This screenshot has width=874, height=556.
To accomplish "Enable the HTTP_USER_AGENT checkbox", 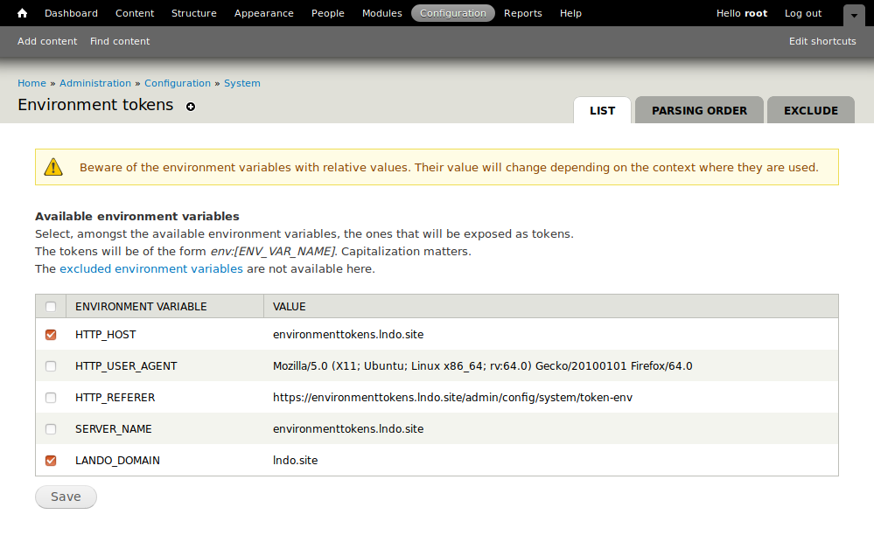I will (x=51, y=366).
